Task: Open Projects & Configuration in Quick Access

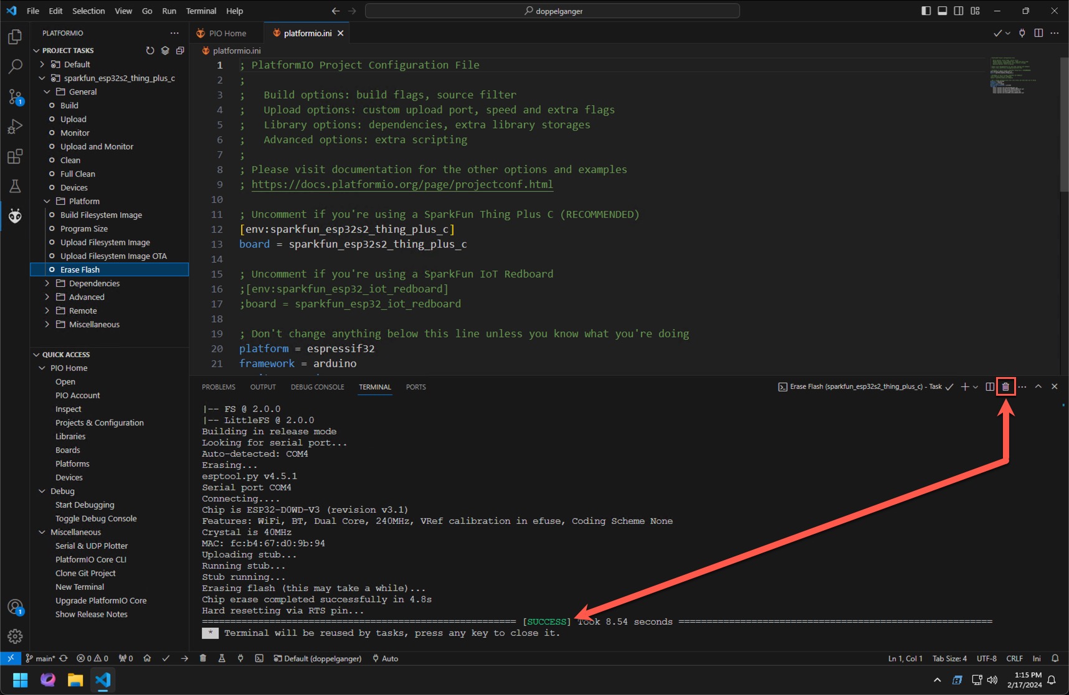Action: pyautogui.click(x=100, y=422)
